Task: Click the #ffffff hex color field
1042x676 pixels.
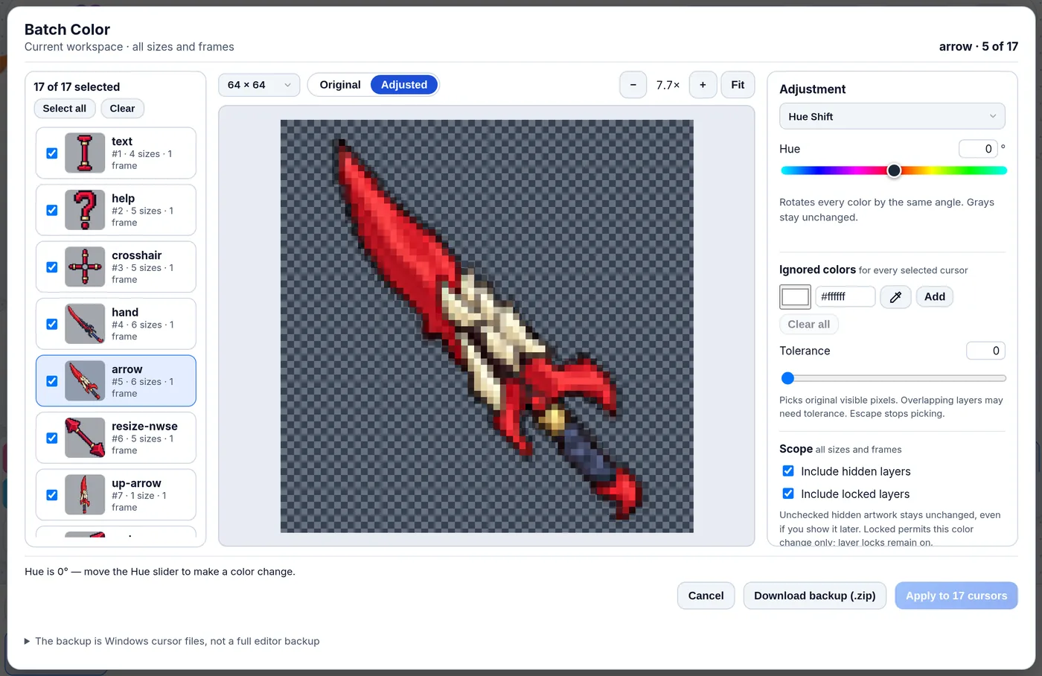Action: coord(846,296)
